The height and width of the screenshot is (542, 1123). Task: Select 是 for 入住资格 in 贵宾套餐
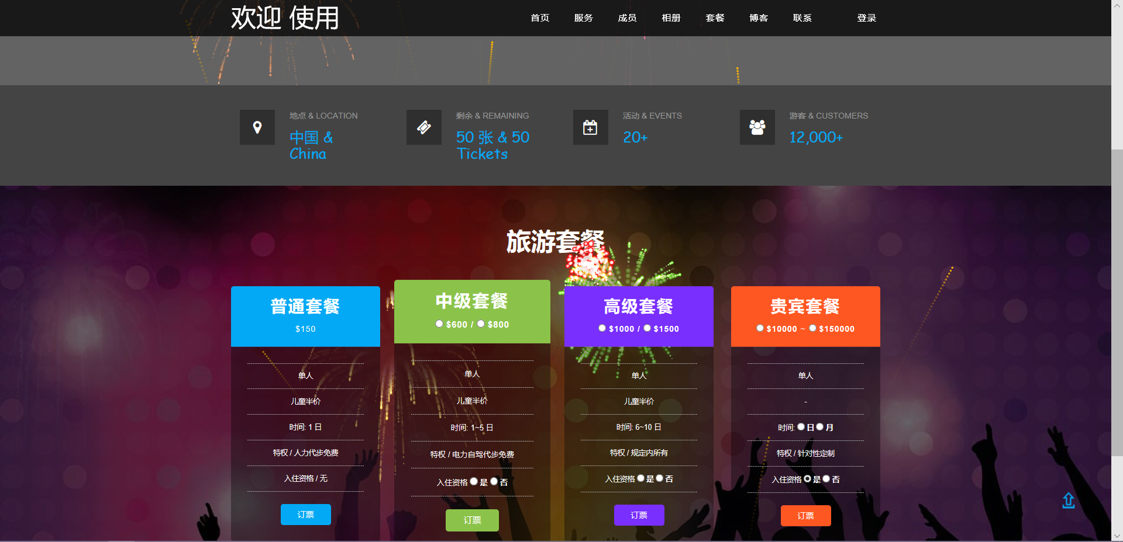[807, 478]
